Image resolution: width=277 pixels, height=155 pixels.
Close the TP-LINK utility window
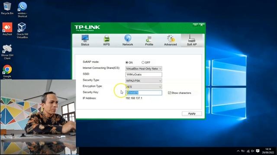tap(202, 25)
